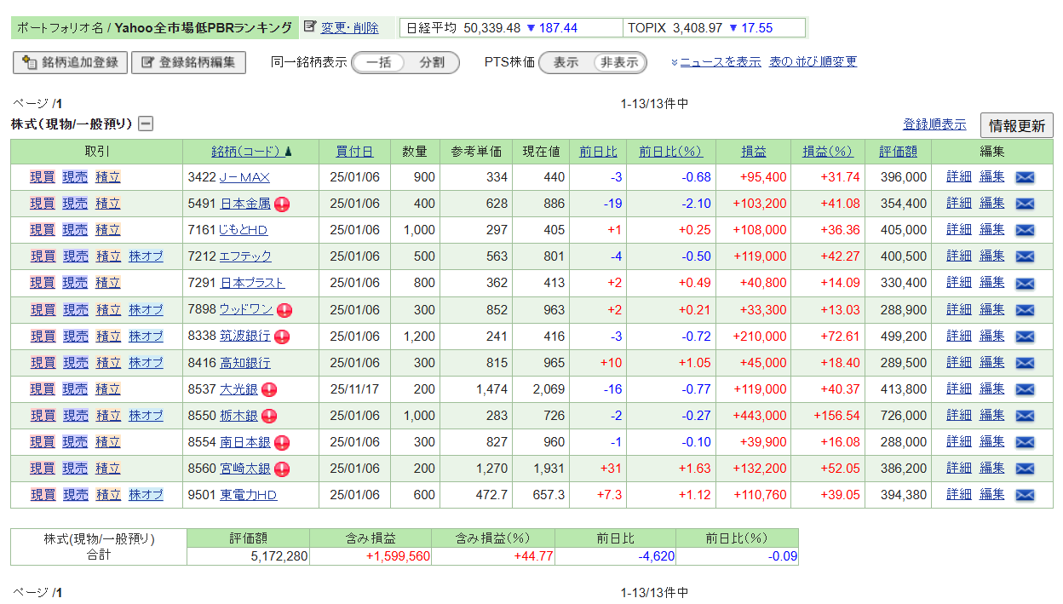
Task: Click the red alert icon beside 宮崎太銀
Action: [282, 469]
